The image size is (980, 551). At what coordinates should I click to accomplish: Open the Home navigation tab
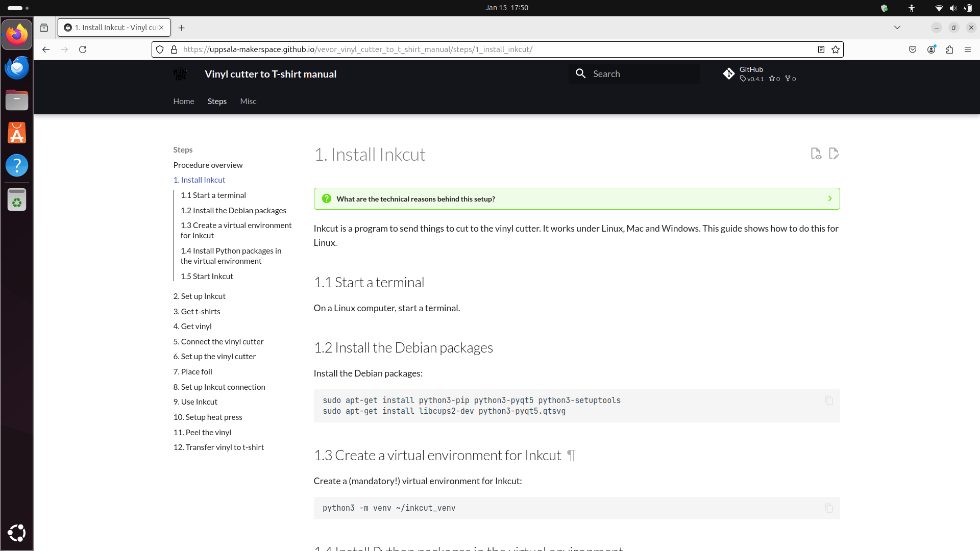[x=184, y=102]
